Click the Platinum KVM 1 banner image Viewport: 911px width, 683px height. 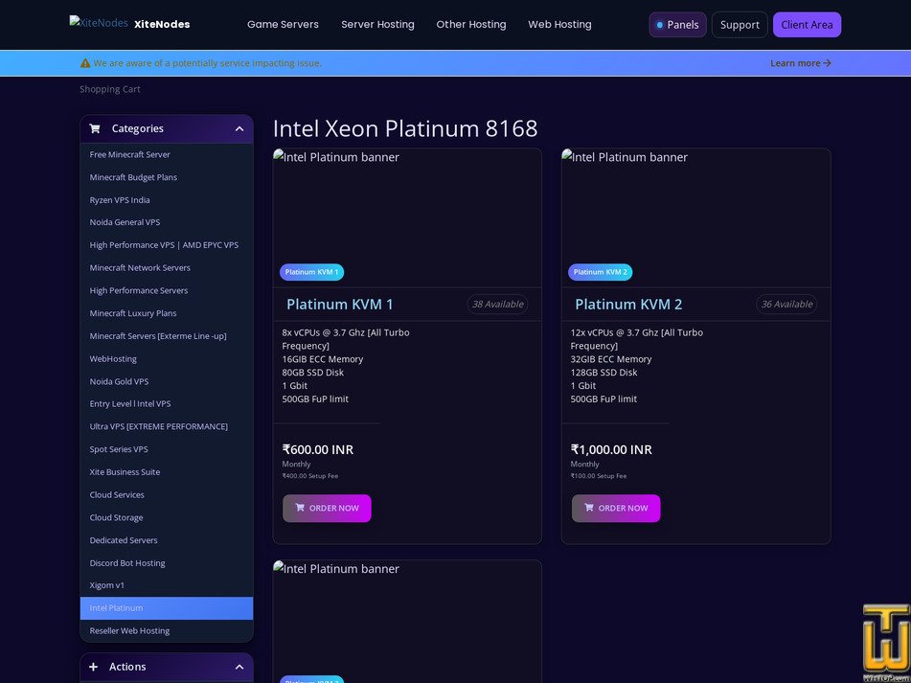pos(407,217)
